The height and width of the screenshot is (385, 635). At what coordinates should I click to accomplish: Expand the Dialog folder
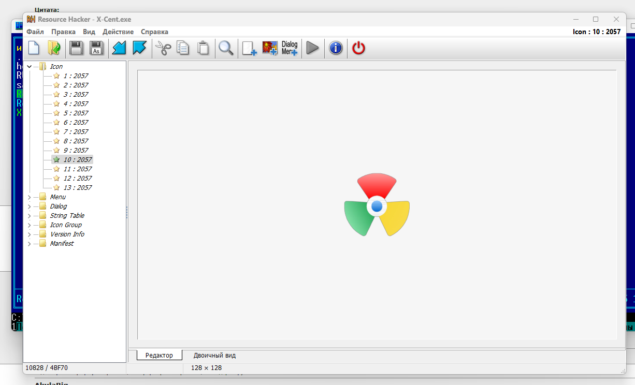pos(29,206)
